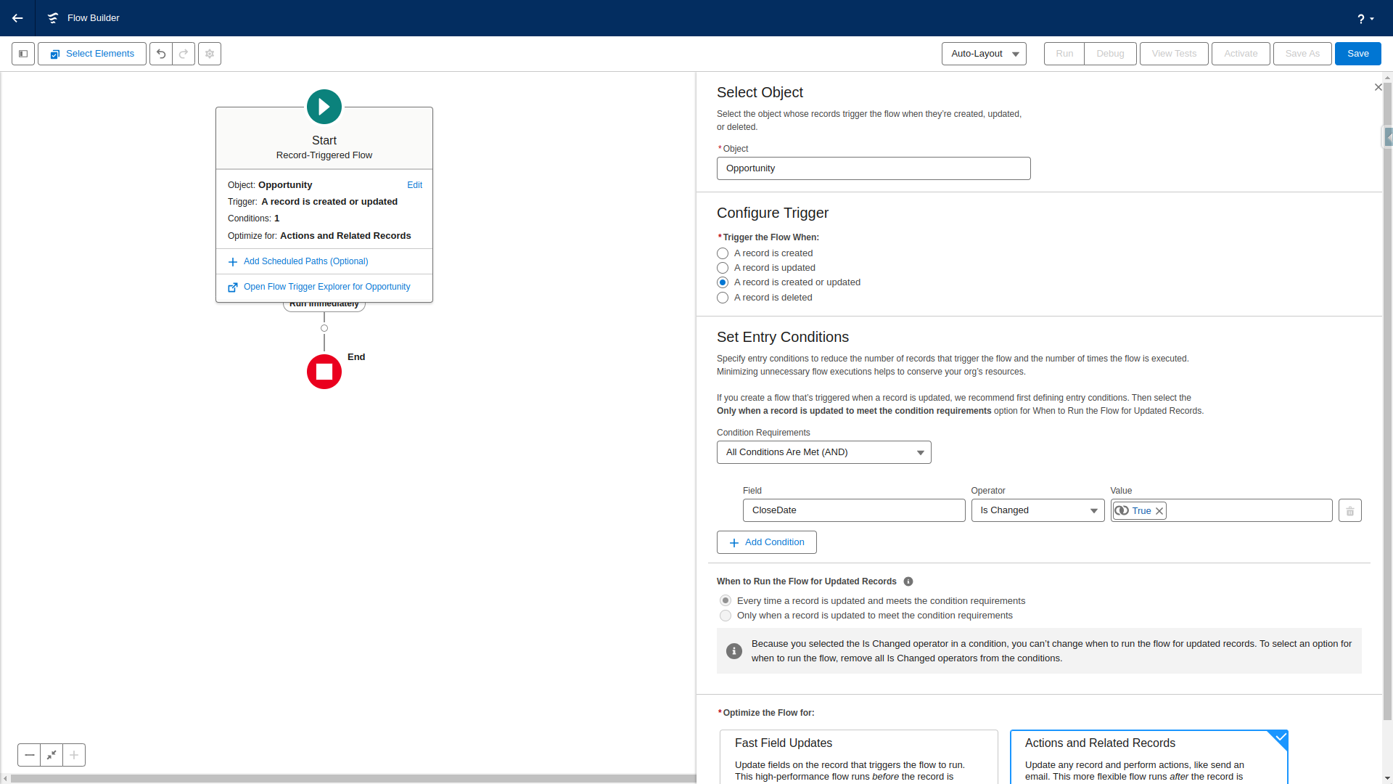Select the A record is deleted radio button
This screenshot has width=1393, height=784.
[723, 298]
